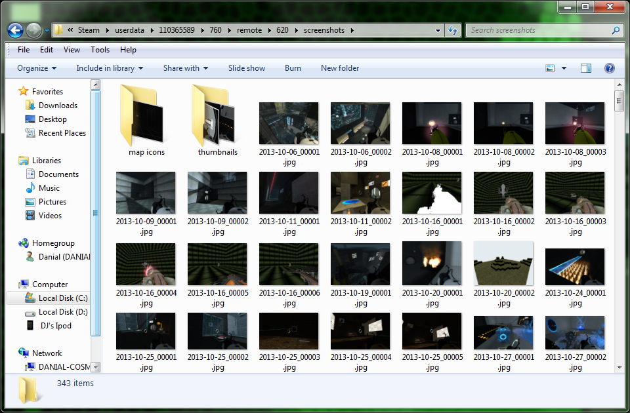Expand hidden breadcrumb chevron before Steam

tap(70, 30)
